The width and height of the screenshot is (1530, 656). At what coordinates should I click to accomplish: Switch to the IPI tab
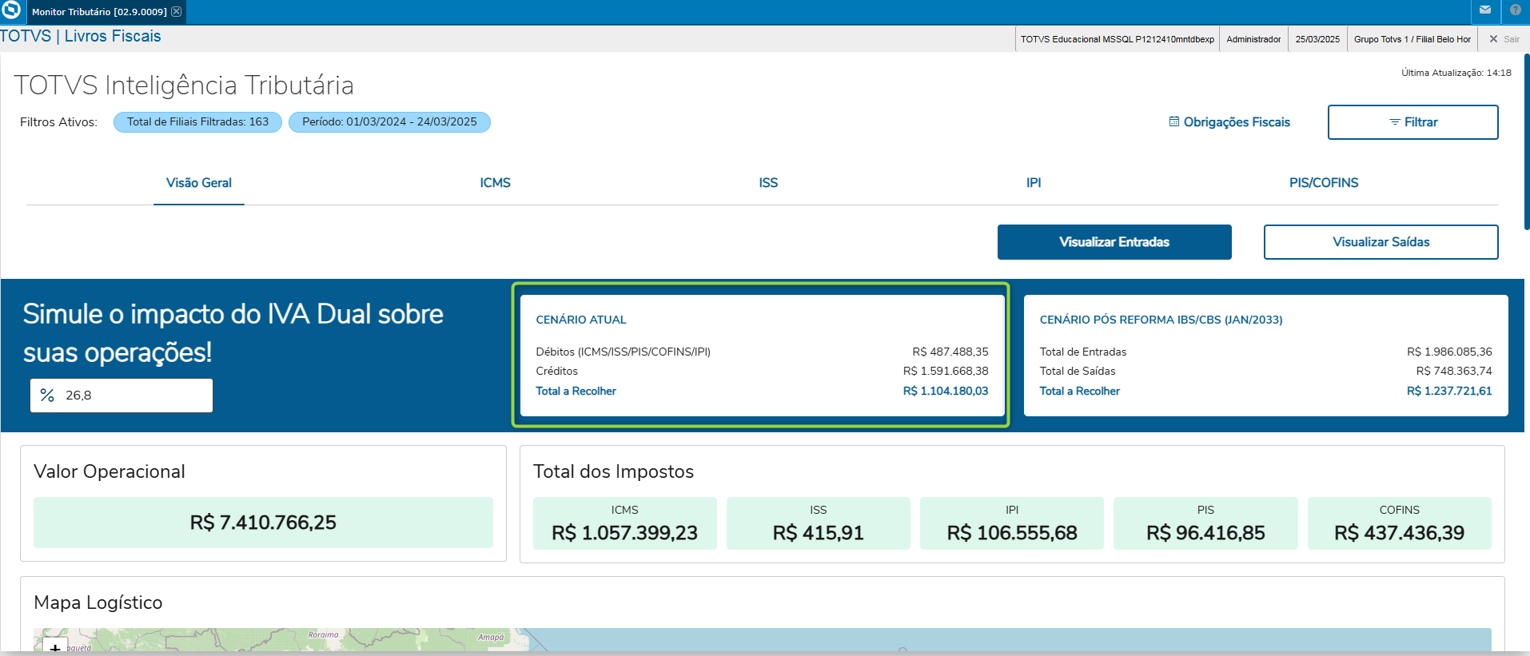[1034, 183]
